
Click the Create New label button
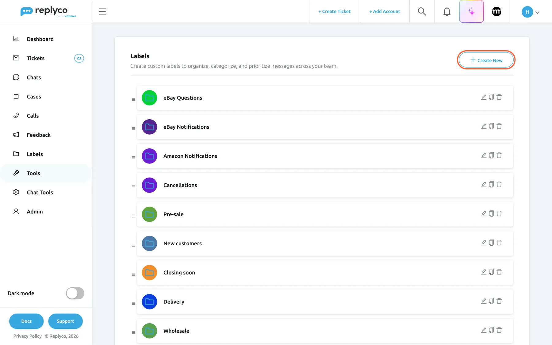(x=486, y=60)
